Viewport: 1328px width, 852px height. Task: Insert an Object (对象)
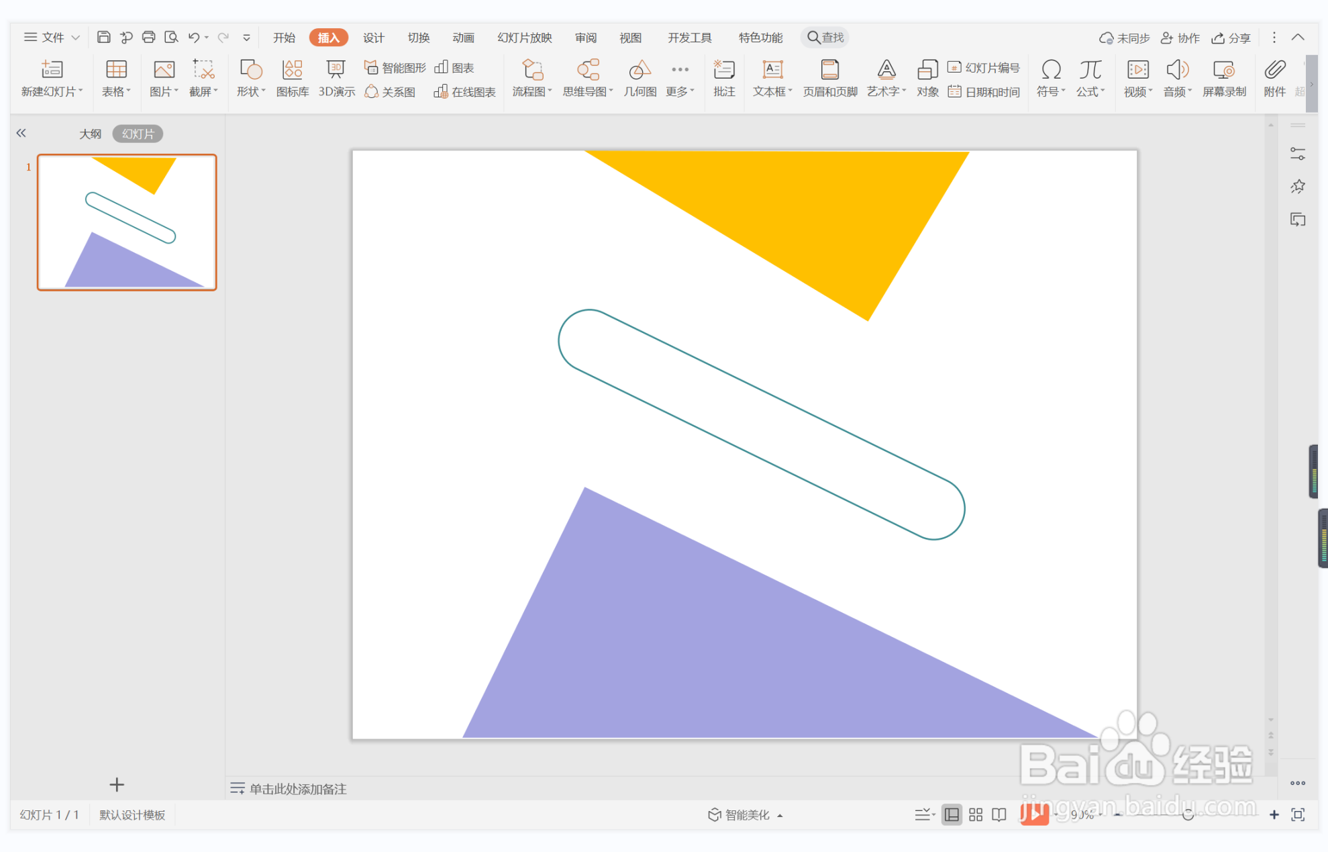click(927, 79)
